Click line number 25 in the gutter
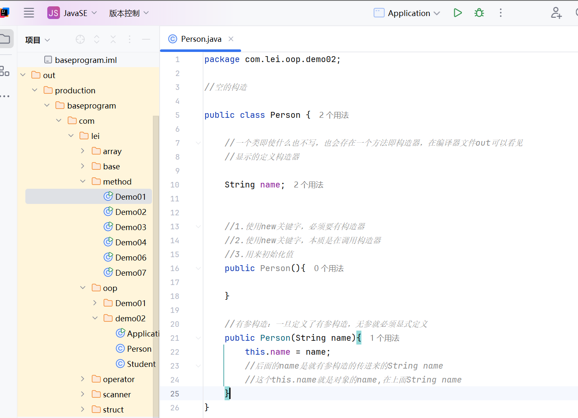Screen dimensions: 578x418 pos(175,394)
